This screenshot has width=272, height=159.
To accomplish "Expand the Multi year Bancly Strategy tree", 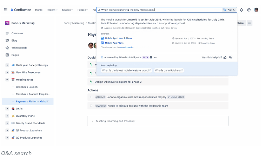I will [7, 65].
